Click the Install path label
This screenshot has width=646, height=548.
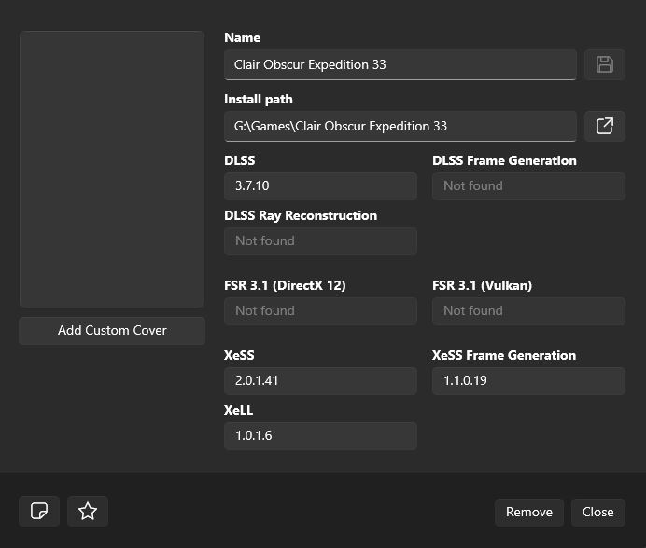[x=259, y=99]
